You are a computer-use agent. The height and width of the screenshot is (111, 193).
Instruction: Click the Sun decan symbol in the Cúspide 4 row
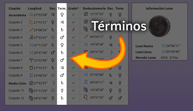click(53, 37)
